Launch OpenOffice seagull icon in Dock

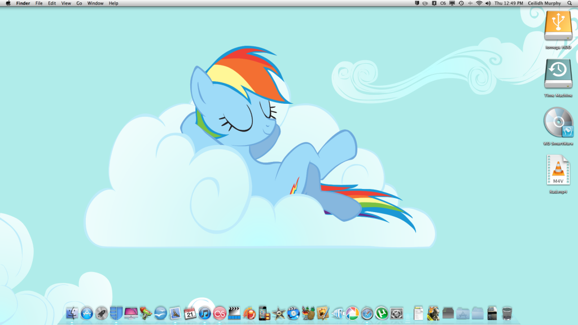(160, 314)
